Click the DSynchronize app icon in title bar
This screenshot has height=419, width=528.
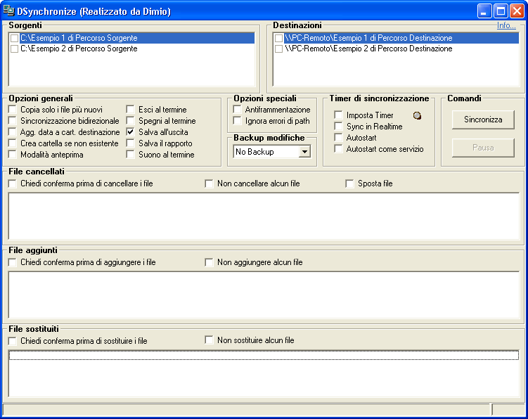point(8,11)
